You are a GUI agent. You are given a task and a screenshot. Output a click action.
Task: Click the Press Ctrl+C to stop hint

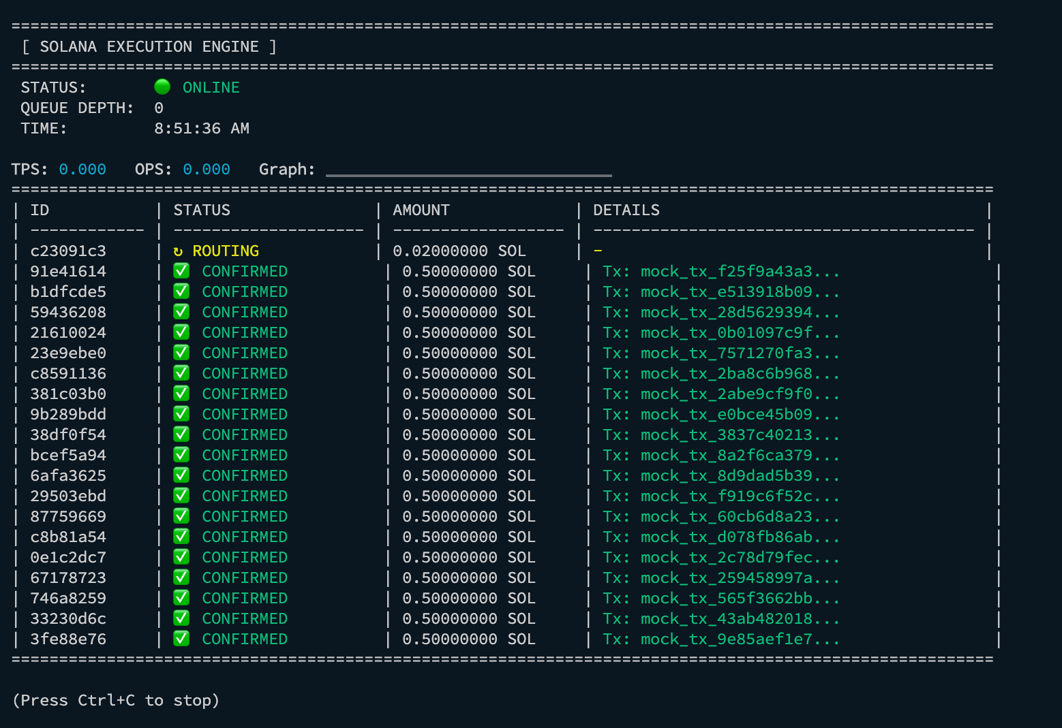[x=116, y=700]
